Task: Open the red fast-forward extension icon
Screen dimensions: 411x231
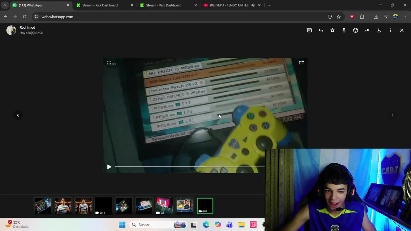Action: (x=352, y=17)
